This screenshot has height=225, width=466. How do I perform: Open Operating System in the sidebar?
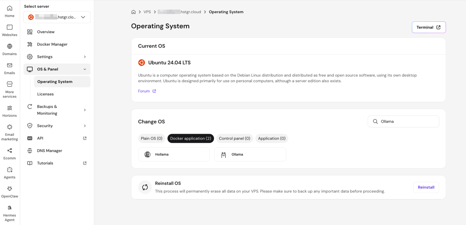coord(62,82)
